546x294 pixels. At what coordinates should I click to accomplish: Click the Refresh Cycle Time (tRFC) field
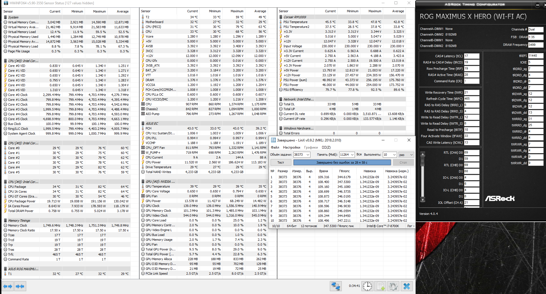472,99
